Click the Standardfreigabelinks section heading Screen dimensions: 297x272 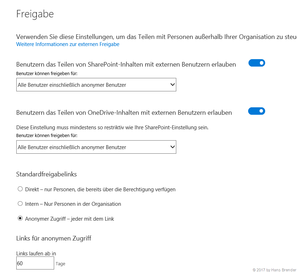coord(46,174)
